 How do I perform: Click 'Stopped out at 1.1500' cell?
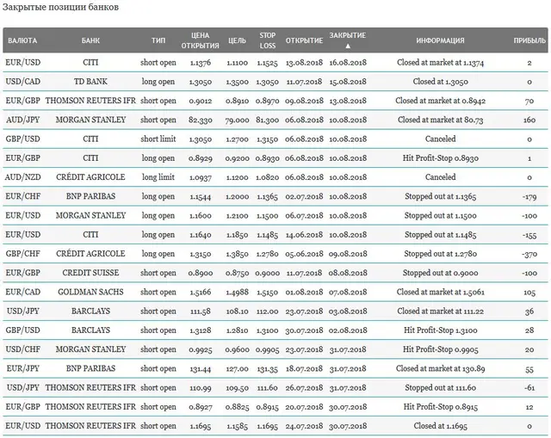[440, 216]
